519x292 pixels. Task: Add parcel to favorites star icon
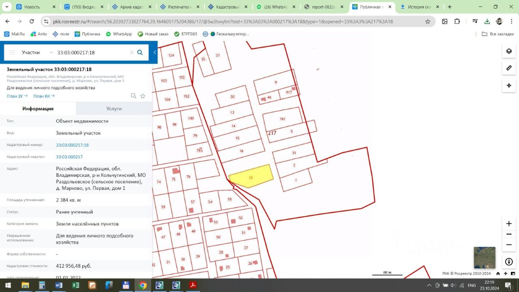point(143,96)
